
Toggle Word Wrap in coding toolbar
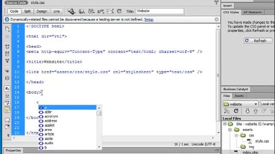[7, 103]
